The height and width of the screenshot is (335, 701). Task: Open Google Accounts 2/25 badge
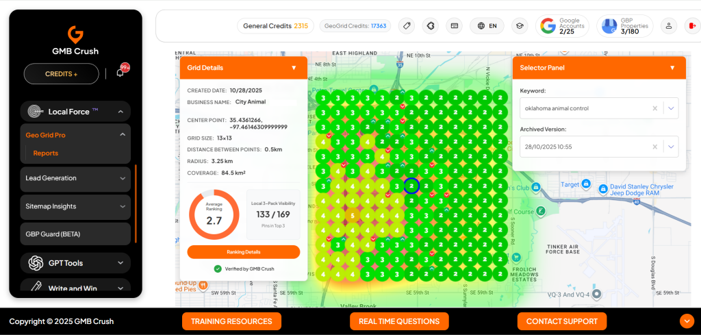pyautogui.click(x=562, y=26)
